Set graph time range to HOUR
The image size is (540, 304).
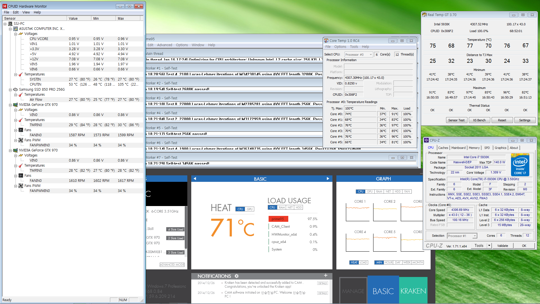click(x=388, y=262)
